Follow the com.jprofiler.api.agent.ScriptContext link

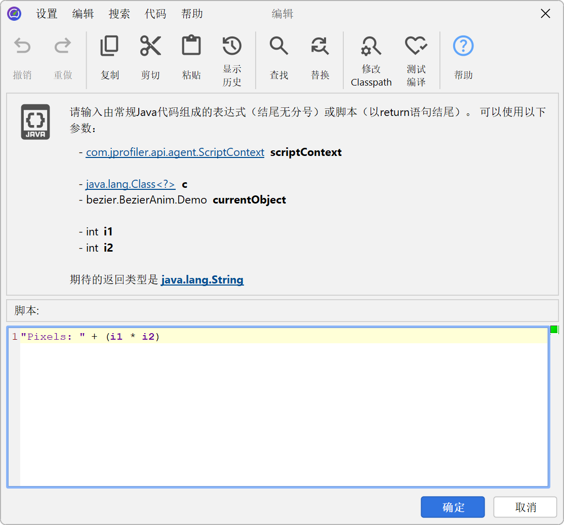(x=175, y=152)
